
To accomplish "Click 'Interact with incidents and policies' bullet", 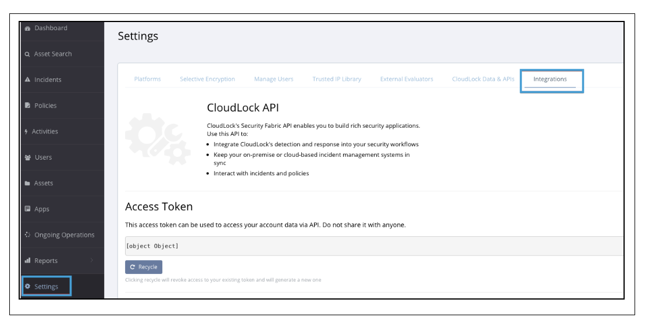I will (x=261, y=173).
